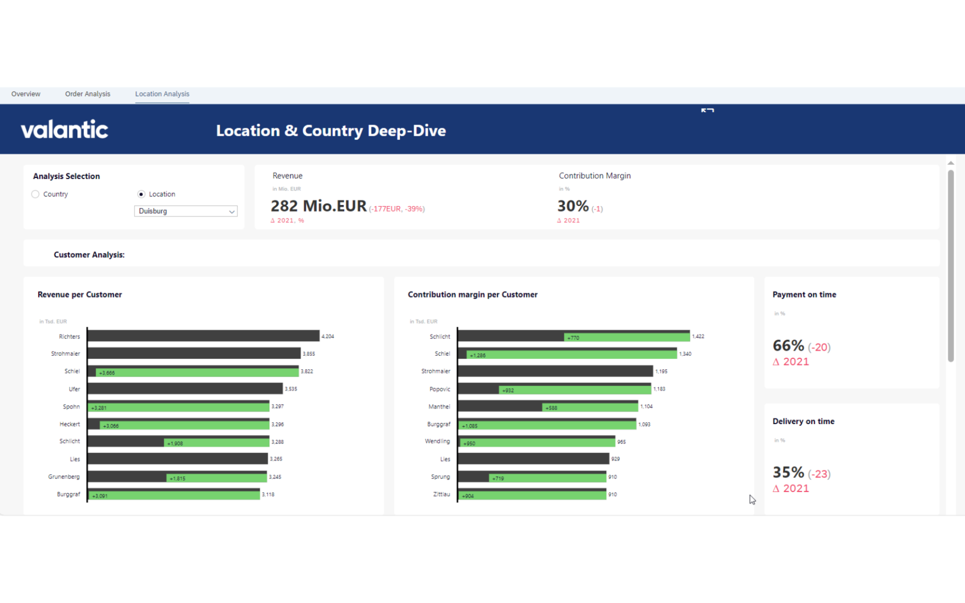
Task: Click the valantic logo in header
Action: (64, 129)
